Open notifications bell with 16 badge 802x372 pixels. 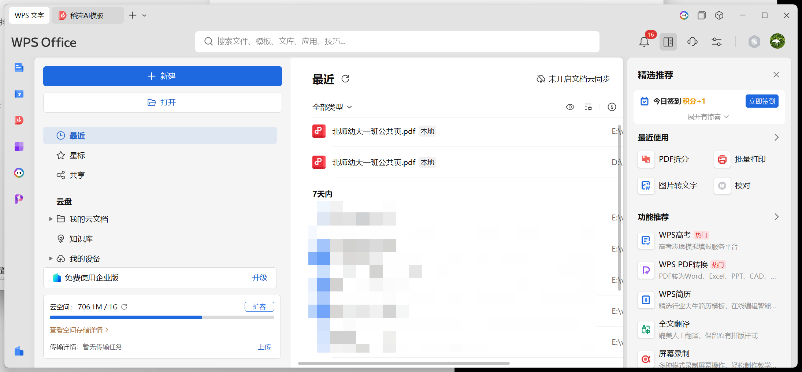(x=644, y=42)
